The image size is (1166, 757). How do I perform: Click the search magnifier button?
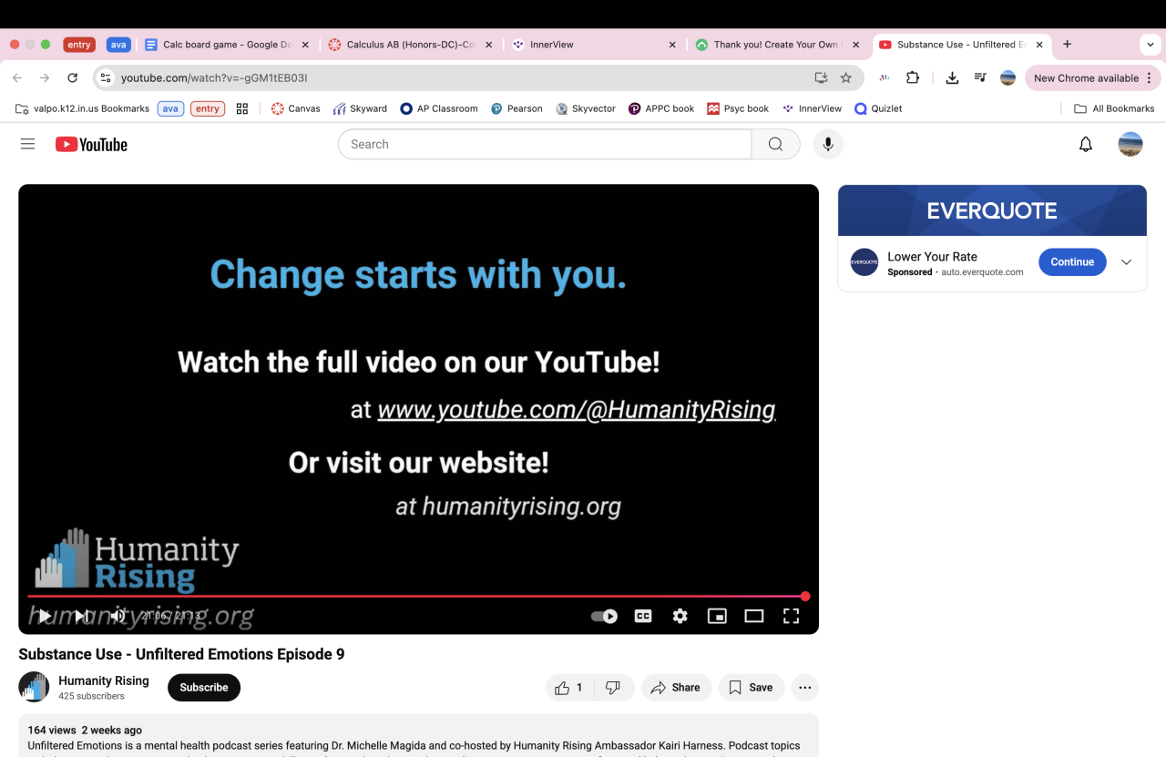click(x=775, y=144)
